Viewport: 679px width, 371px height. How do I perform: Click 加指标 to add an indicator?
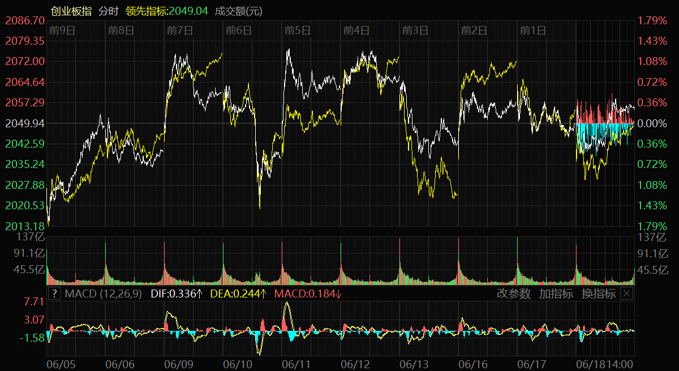[556, 294]
